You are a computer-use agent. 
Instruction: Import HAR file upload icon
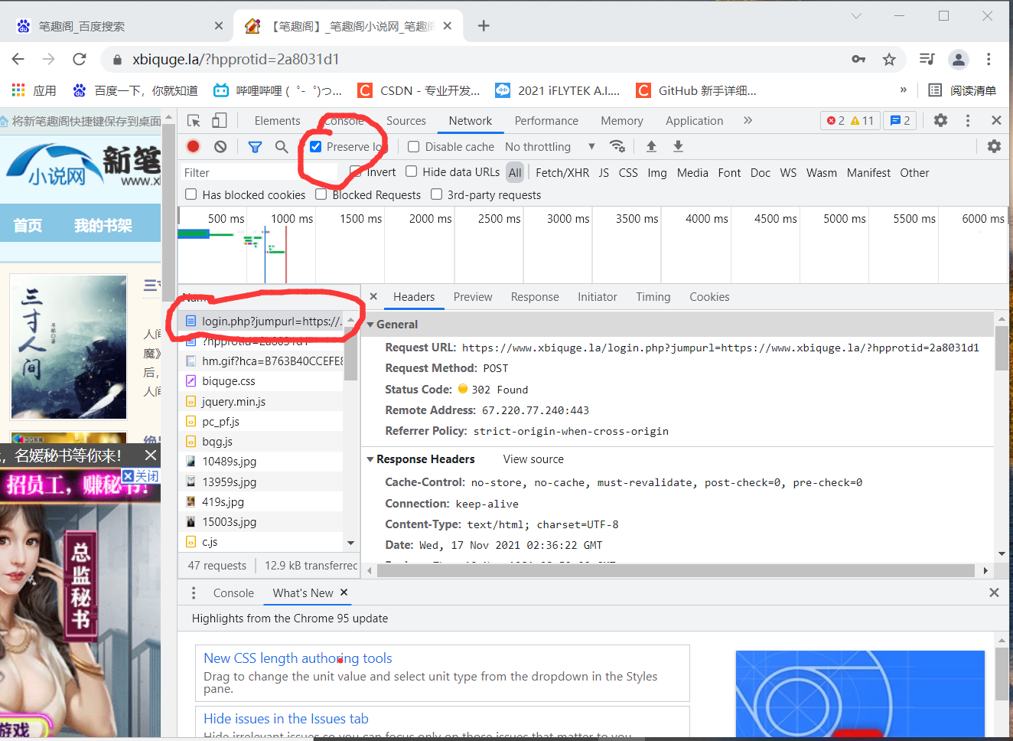coord(651,146)
